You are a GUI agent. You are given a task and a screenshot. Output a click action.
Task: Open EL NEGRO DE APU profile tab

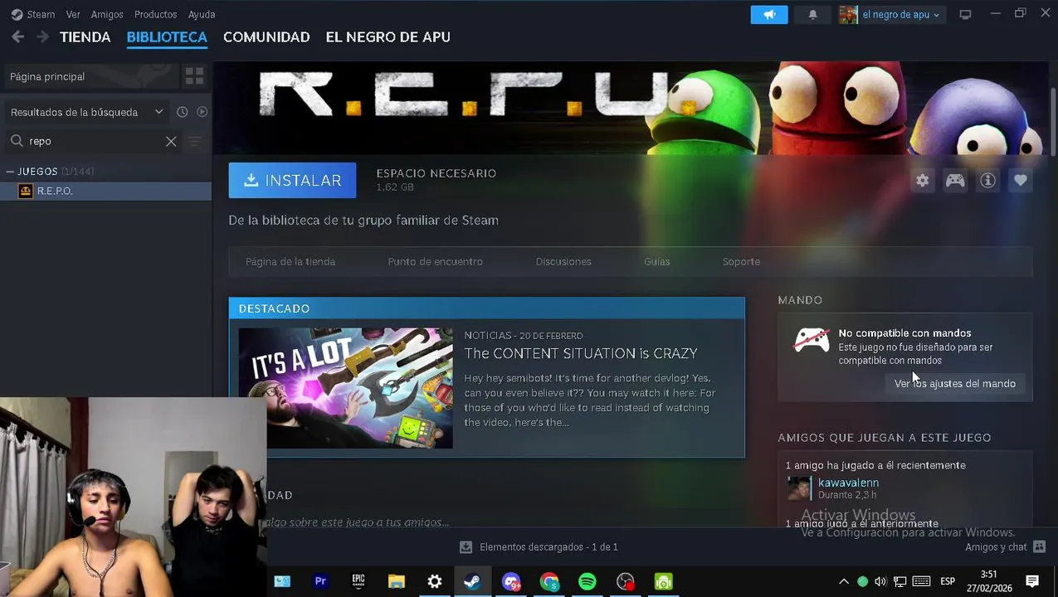(388, 37)
